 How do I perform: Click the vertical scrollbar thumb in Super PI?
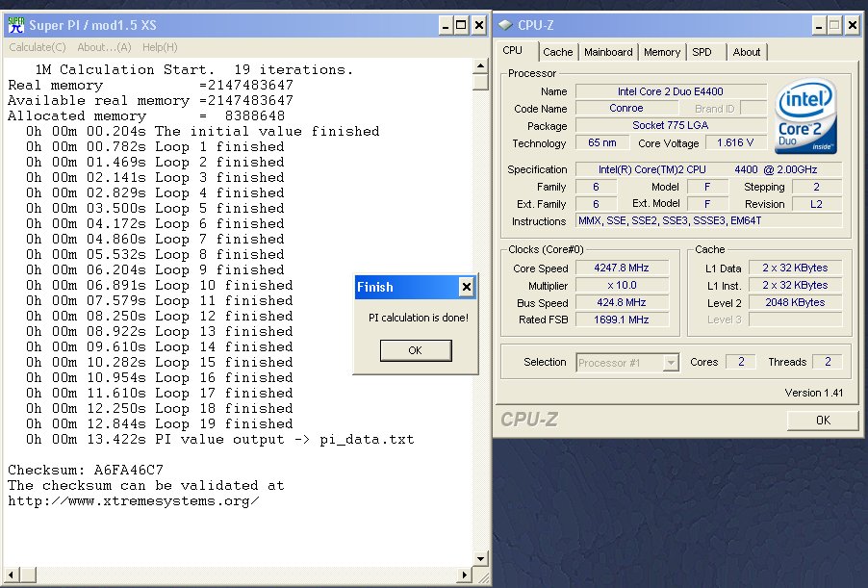(x=480, y=82)
